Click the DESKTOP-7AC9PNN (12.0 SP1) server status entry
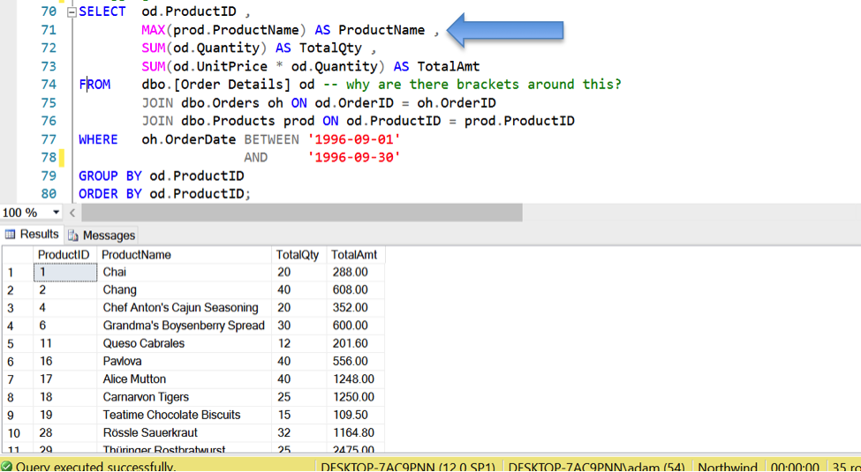The width and height of the screenshot is (861, 472). [x=409, y=467]
